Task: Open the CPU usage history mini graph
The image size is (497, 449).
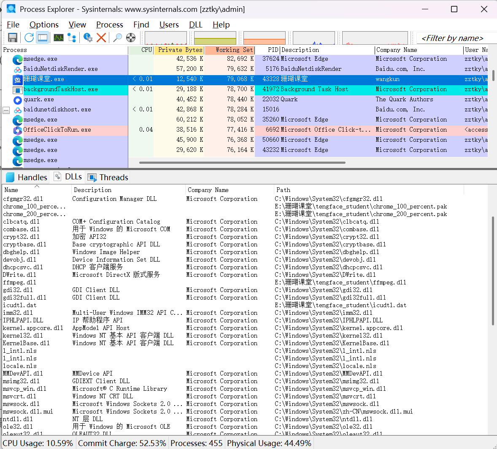Action: pos(166,38)
